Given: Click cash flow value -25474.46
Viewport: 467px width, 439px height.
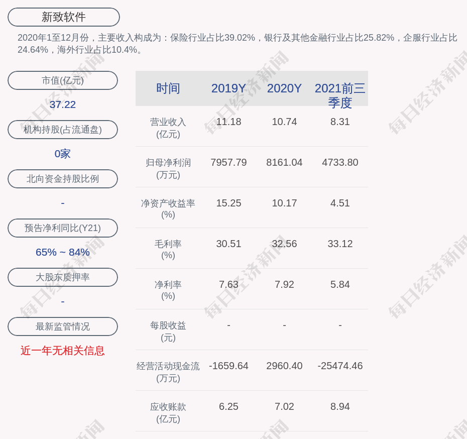Looking at the screenshot, I should pyautogui.click(x=340, y=366).
